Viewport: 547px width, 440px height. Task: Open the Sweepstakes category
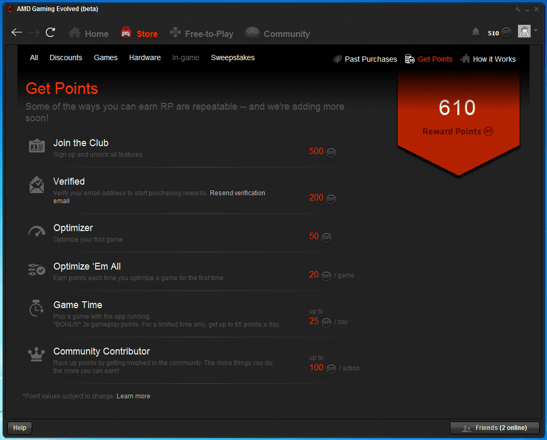tap(233, 58)
